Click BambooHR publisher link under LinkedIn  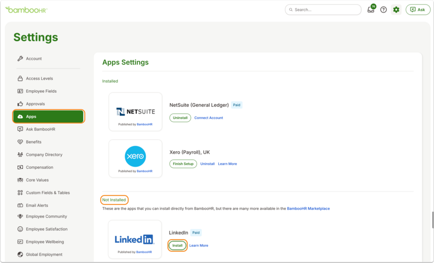tap(144, 252)
